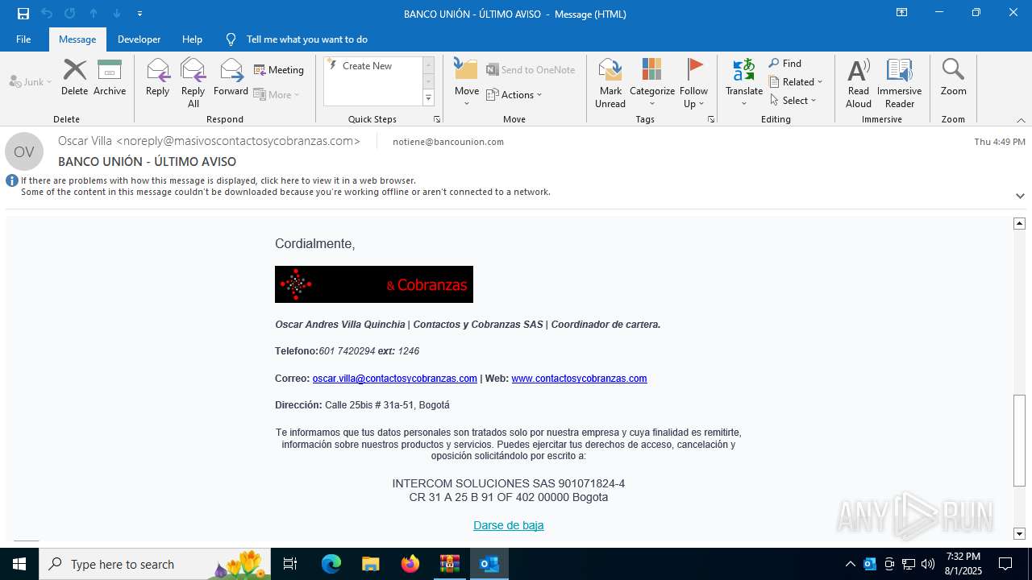Screen dimensions: 1032x580
Task: Click the message scrollbar down arrow
Action: pos(1020,533)
